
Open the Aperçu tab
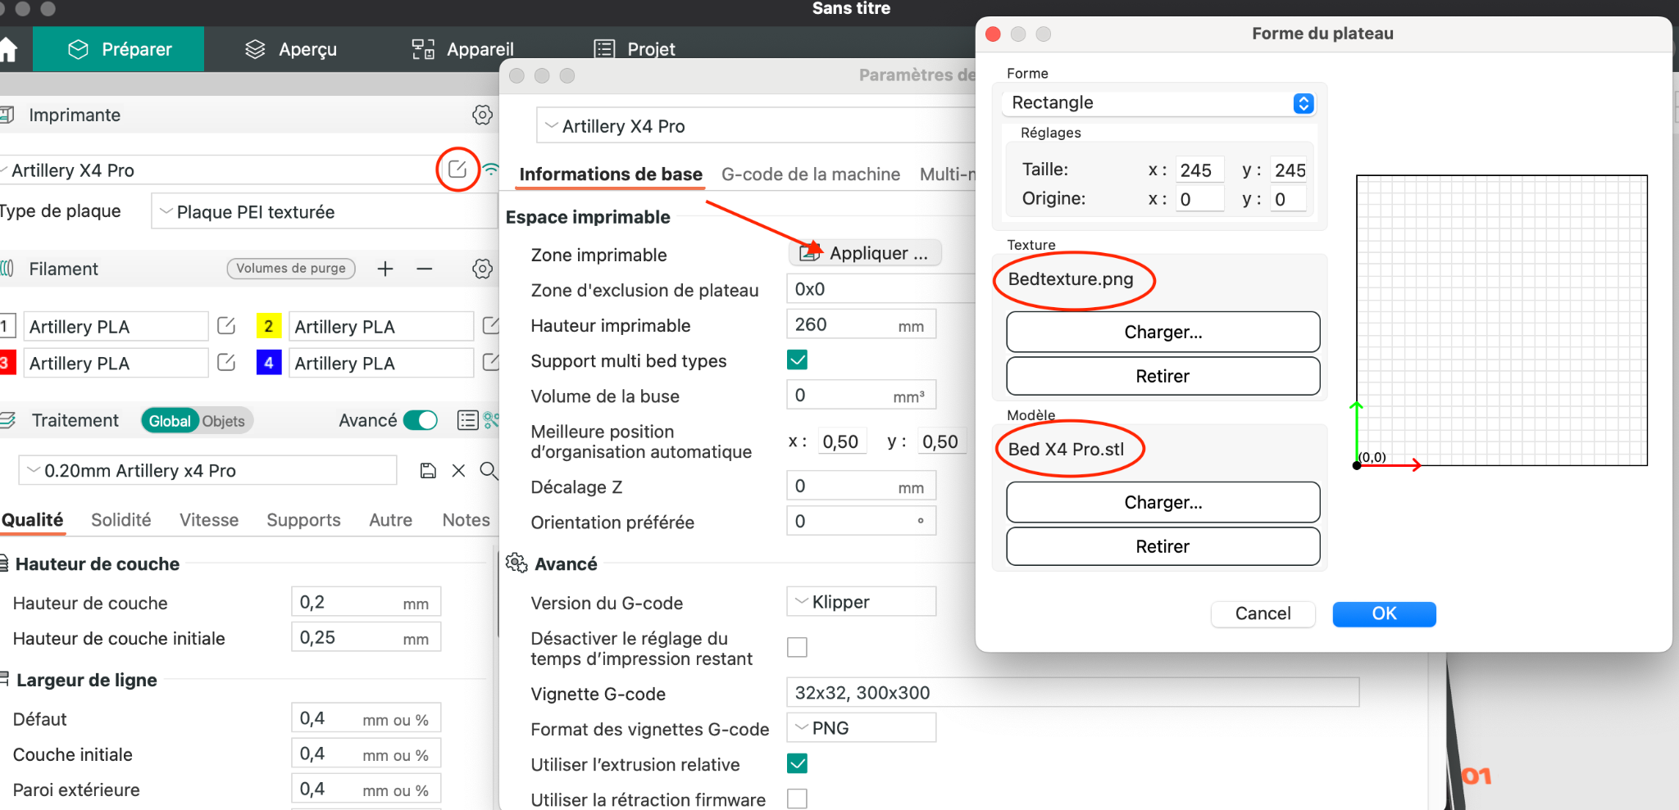291,49
